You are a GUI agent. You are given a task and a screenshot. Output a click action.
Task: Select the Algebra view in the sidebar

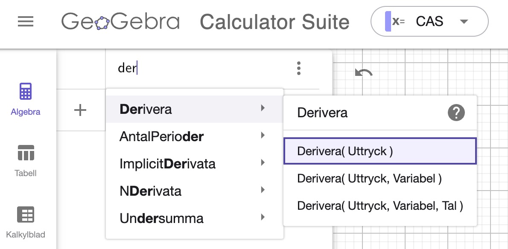click(x=26, y=99)
